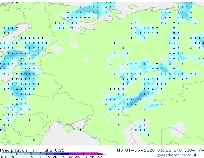
Task: Pick the 40–45 mm magenta legend swatch
Action: coord(87,154)
